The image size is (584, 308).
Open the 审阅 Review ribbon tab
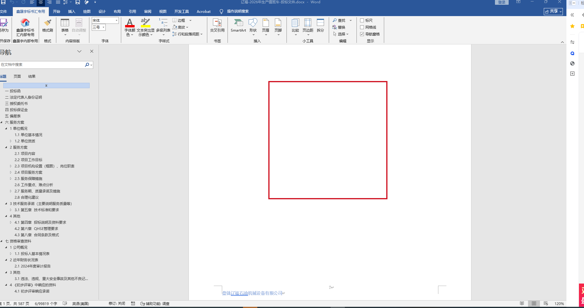pyautogui.click(x=148, y=11)
